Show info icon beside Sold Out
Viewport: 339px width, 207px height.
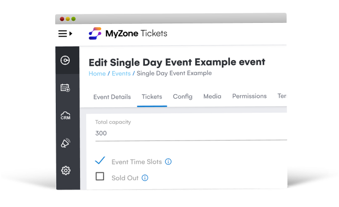click(x=145, y=178)
